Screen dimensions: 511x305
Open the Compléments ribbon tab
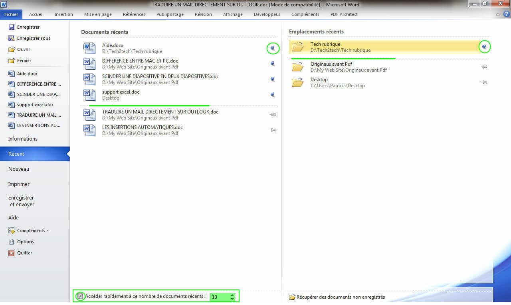[305, 14]
